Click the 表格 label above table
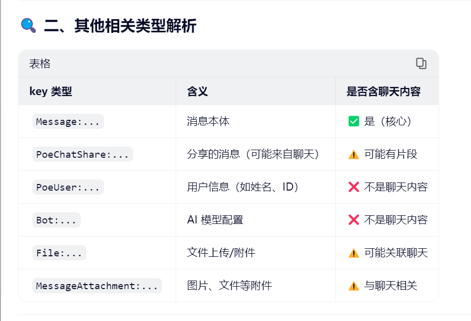 (40, 64)
